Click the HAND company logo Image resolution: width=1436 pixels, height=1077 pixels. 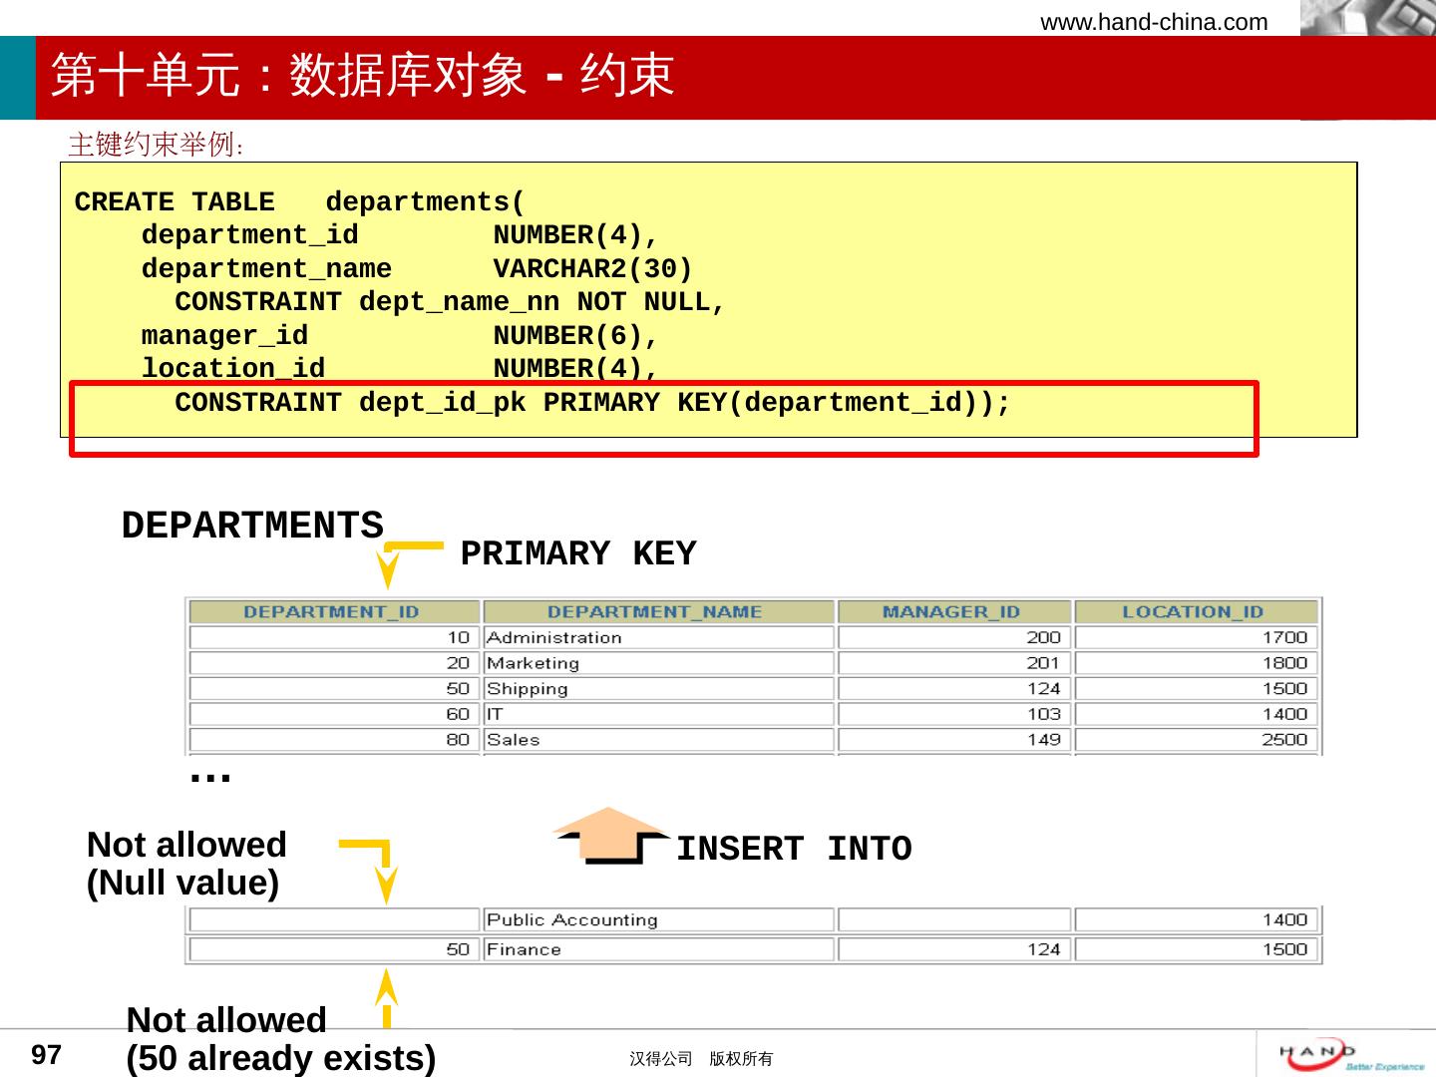coord(1352,1055)
